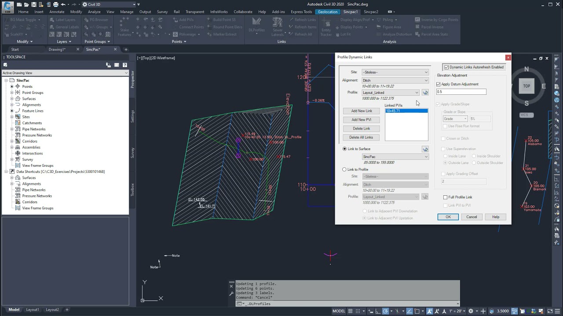Open the Profile dropdown showing Layout_Linked
Image resolution: width=563 pixels, height=316 pixels.
click(391, 93)
